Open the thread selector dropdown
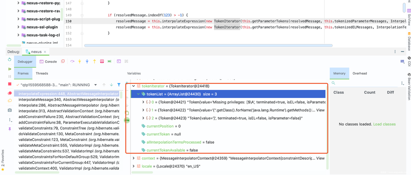 pos(95,85)
